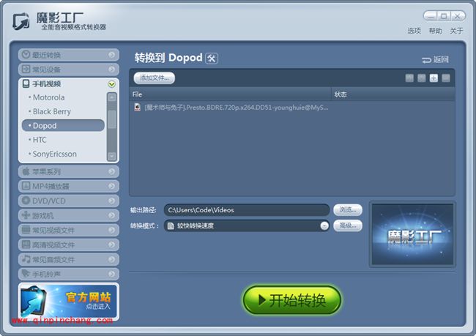Click the disc icon in DVD/VCD

tap(26, 201)
